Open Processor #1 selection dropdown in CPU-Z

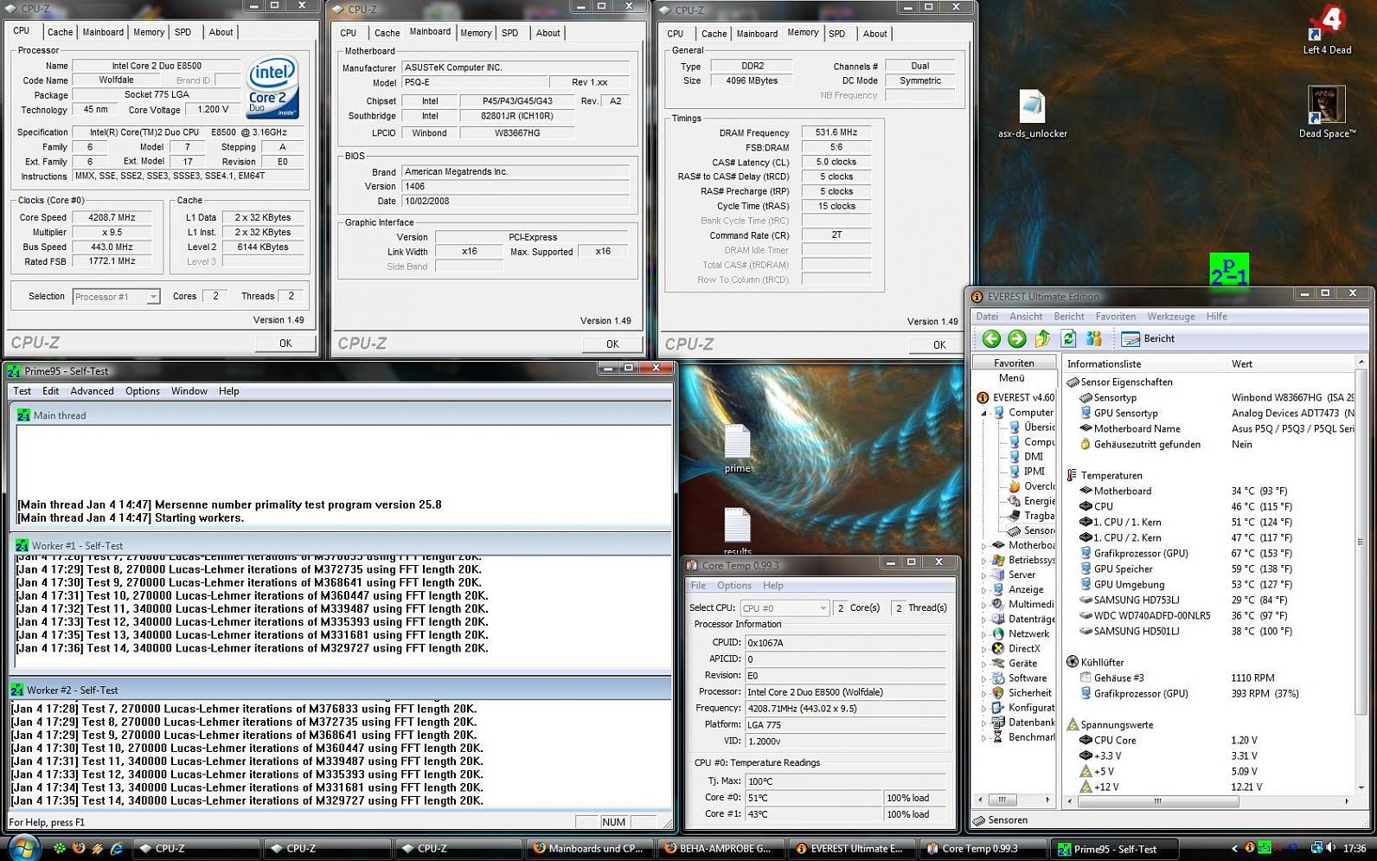point(117,297)
